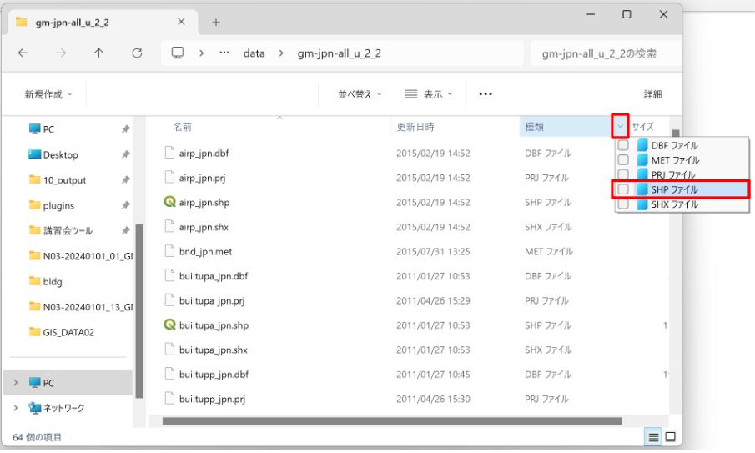
Task: Select the gm-jpn-all_u_2_2 window tab
Action: (103, 23)
